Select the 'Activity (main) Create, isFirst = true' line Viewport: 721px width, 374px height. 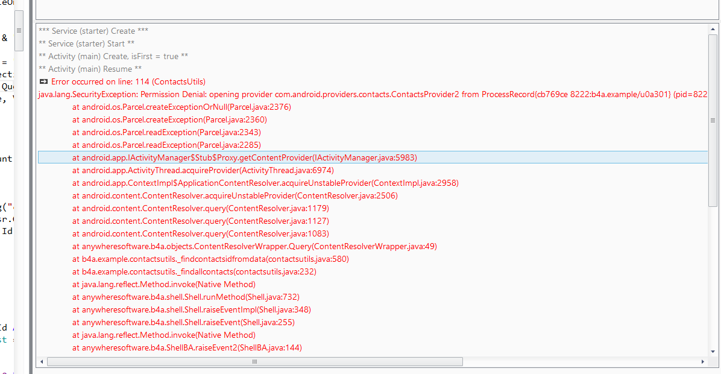[113, 56]
